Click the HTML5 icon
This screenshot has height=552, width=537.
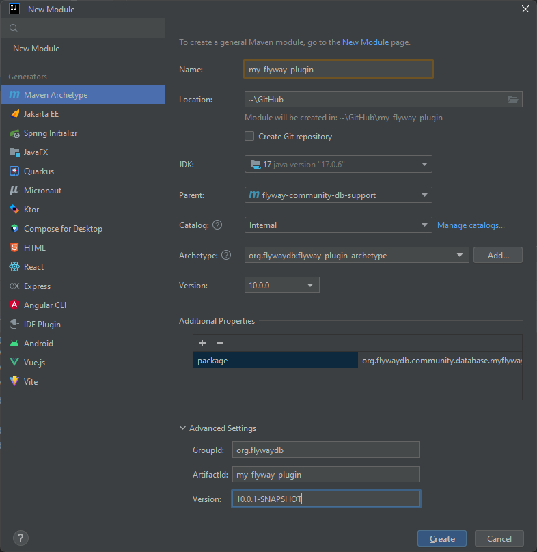click(14, 247)
